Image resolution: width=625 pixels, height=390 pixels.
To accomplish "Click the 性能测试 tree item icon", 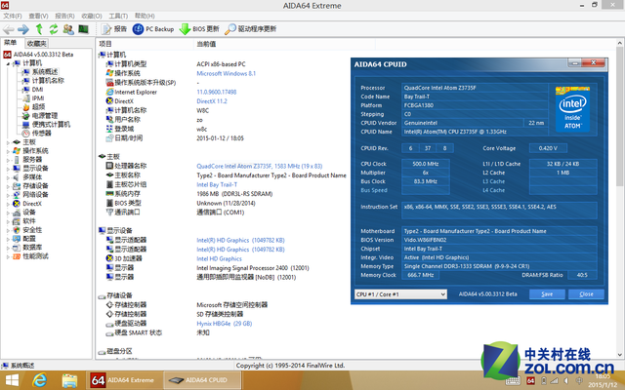I will [17, 256].
